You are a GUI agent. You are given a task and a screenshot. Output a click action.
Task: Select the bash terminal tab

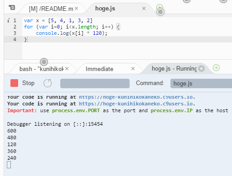pyautogui.click(x=41, y=69)
